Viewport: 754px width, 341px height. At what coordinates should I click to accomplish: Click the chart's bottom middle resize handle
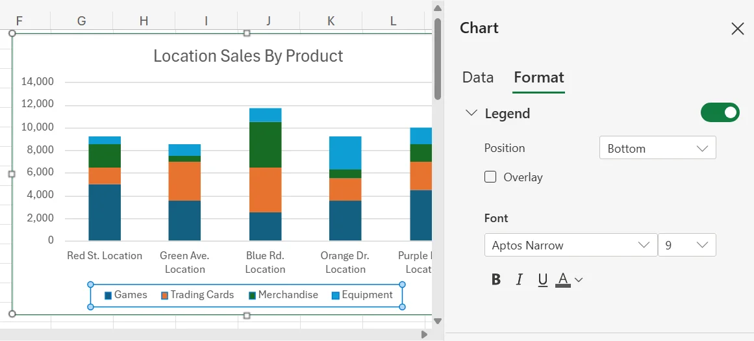pyautogui.click(x=247, y=315)
